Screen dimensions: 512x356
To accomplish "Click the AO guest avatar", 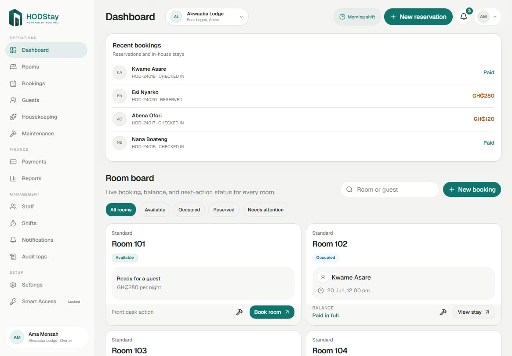I will 120,119.
